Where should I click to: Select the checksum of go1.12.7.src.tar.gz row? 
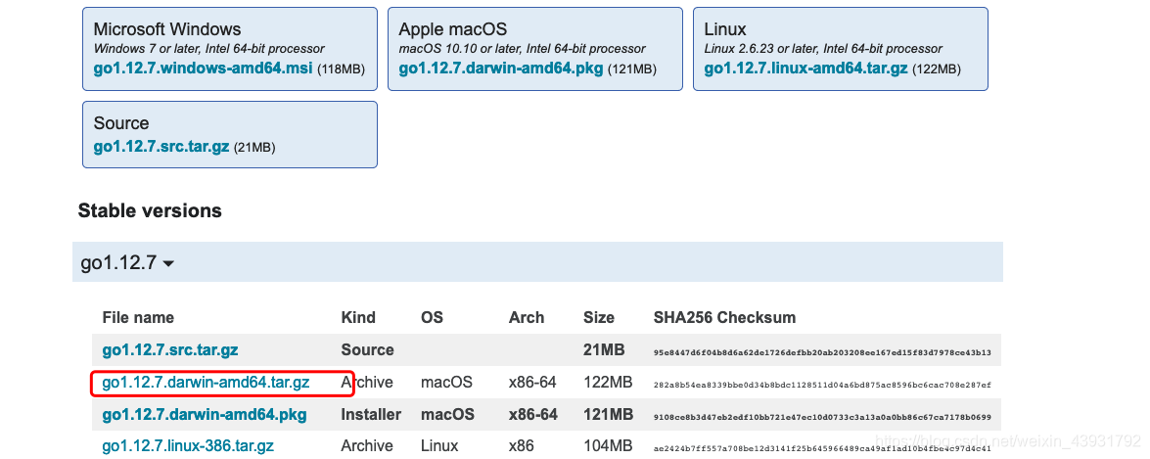822,352
